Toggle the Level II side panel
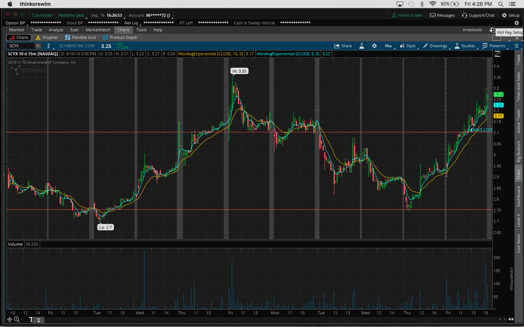Image resolution: width=524 pixels, height=327 pixels. point(519,220)
